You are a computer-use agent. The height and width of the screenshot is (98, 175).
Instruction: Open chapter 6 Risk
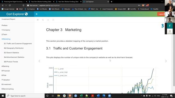4,75
